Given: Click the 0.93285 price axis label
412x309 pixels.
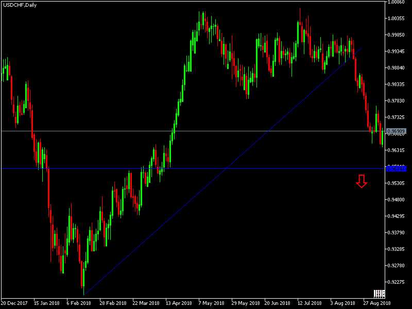Looking at the screenshot, I should click(x=396, y=249).
